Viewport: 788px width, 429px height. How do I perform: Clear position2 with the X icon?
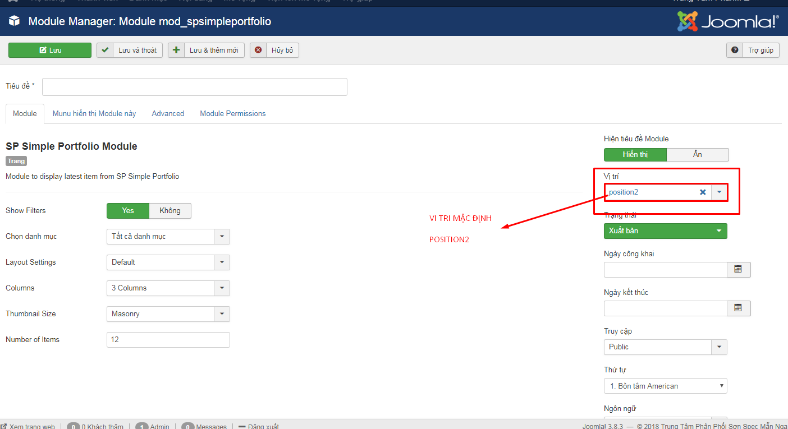point(703,192)
